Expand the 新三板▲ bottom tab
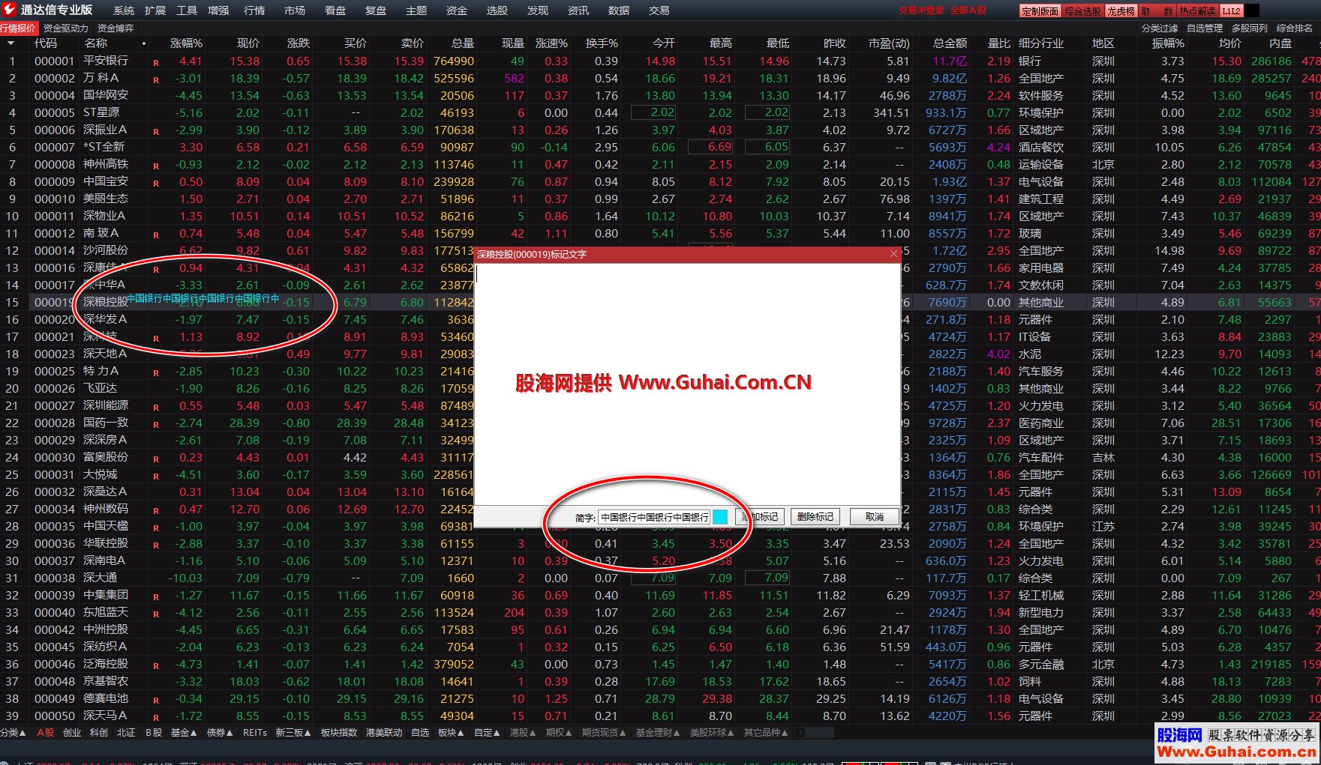 [x=293, y=732]
